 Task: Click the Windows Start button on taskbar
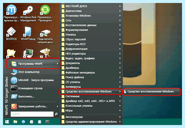coord(7,122)
